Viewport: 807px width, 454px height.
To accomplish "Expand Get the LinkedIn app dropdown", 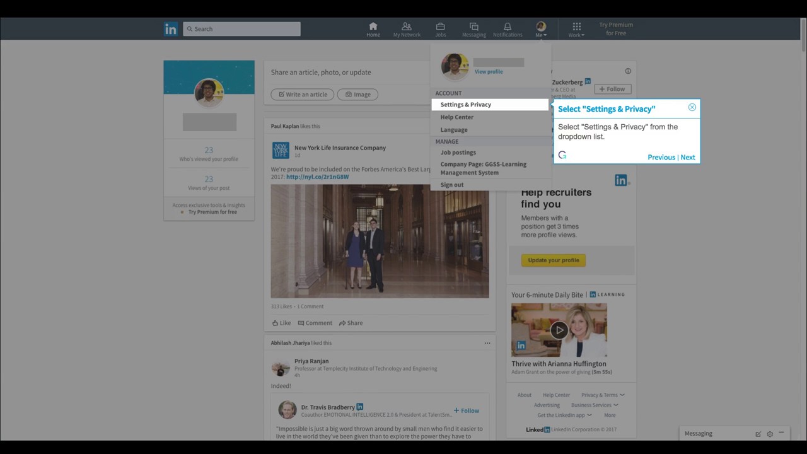I will pyautogui.click(x=564, y=416).
